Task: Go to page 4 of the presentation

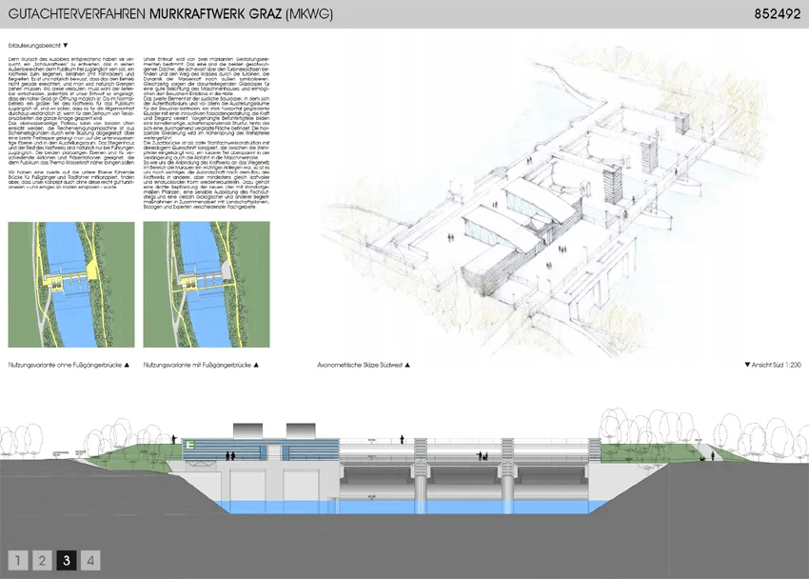Action: click(x=90, y=560)
